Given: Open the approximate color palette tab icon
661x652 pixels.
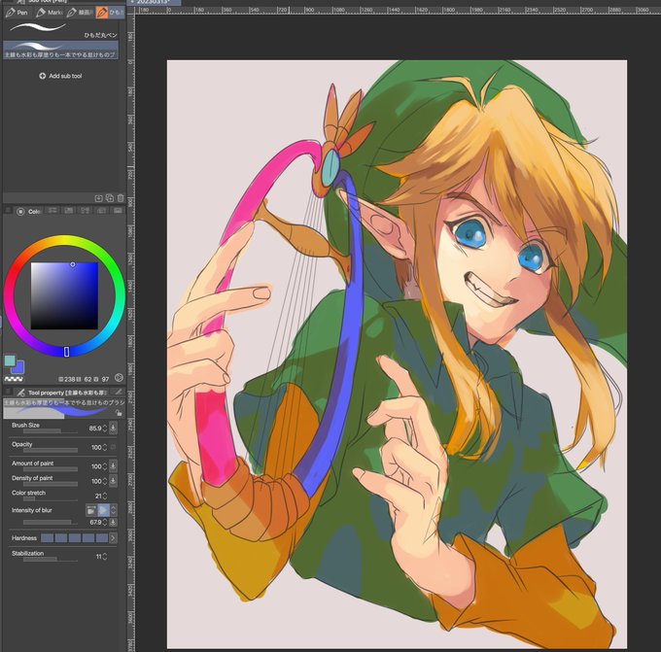Looking at the screenshot, I should pyautogui.click(x=102, y=211).
